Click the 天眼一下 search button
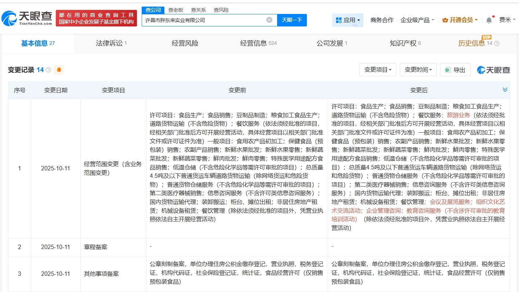This screenshot has width=519, height=292. [x=292, y=20]
